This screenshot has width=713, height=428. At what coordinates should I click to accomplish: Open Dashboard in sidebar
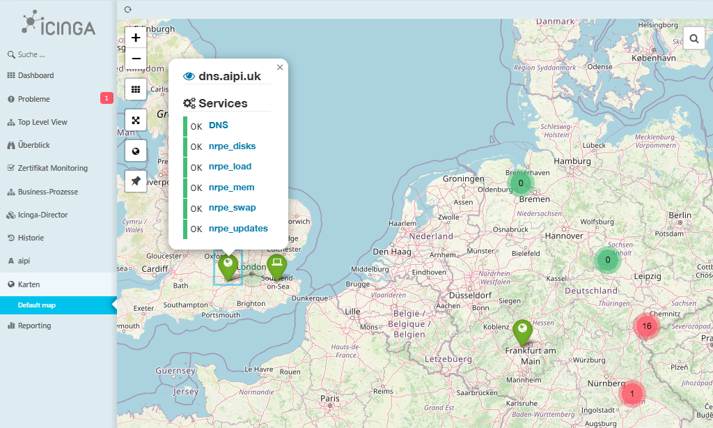tap(58, 75)
